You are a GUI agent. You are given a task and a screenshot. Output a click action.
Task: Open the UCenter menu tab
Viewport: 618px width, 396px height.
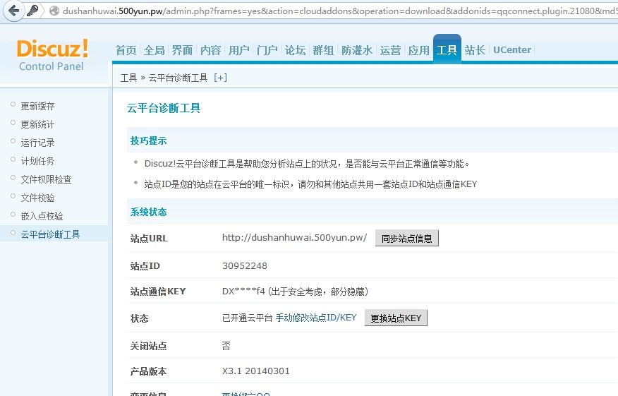[512, 49]
